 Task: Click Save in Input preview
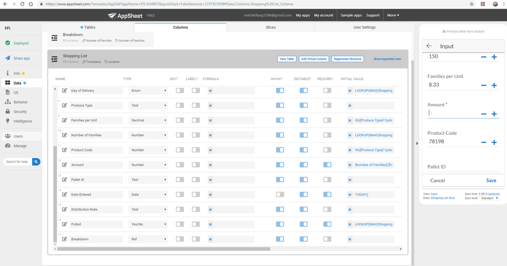pos(491,180)
